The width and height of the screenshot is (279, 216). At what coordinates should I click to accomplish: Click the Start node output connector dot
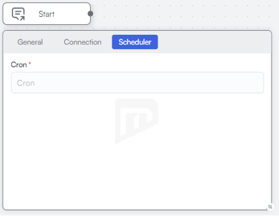(x=91, y=13)
